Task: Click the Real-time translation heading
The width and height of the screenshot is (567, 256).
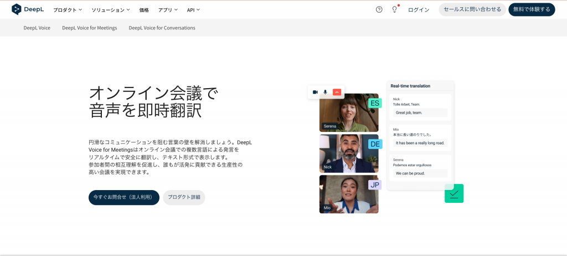Action: click(410, 86)
